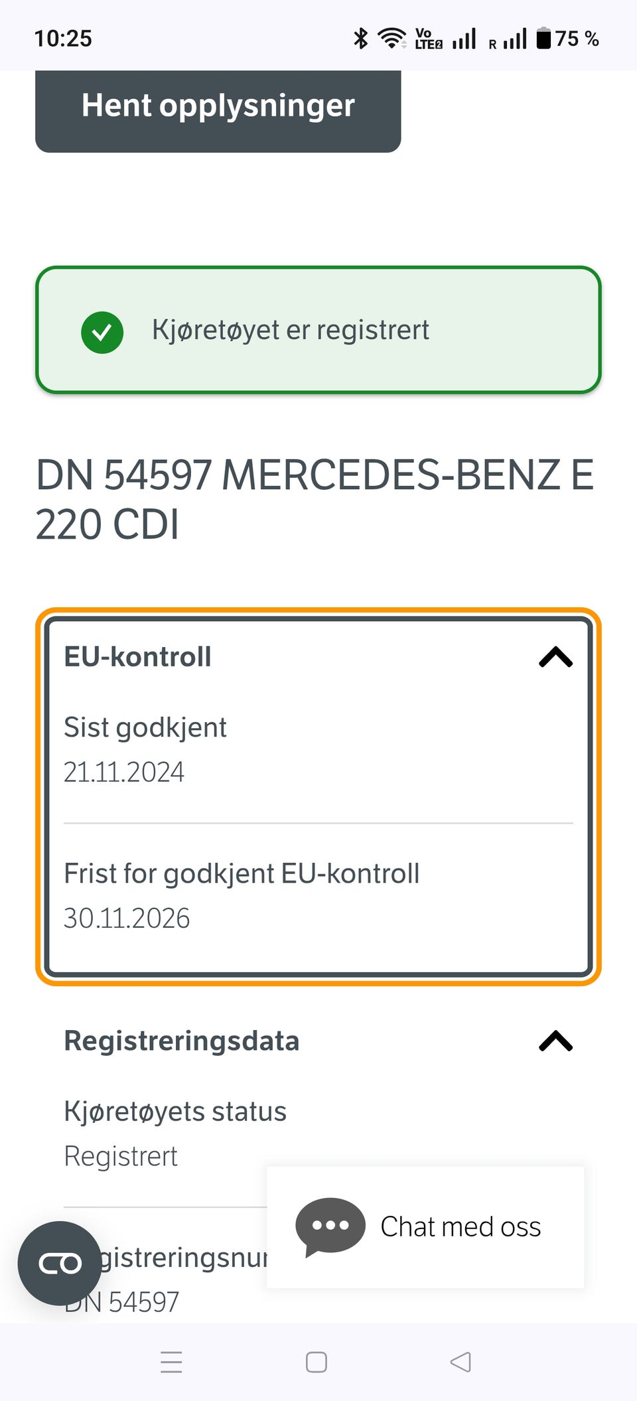Collapse the EU-kontroll section chevron
This screenshot has width=637, height=1401.
click(x=555, y=657)
